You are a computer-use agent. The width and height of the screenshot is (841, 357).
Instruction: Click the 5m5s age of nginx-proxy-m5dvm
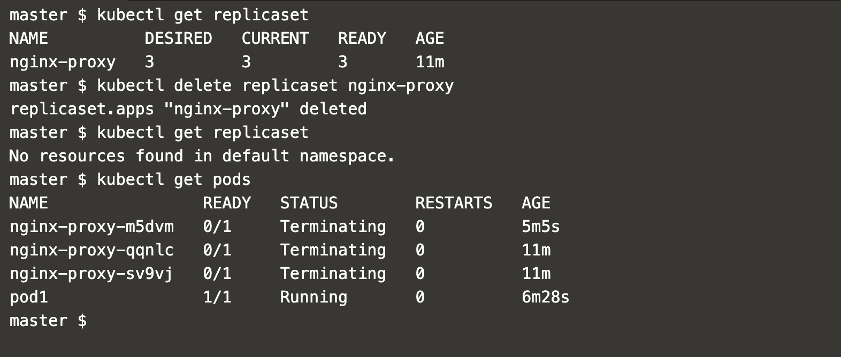tap(540, 227)
